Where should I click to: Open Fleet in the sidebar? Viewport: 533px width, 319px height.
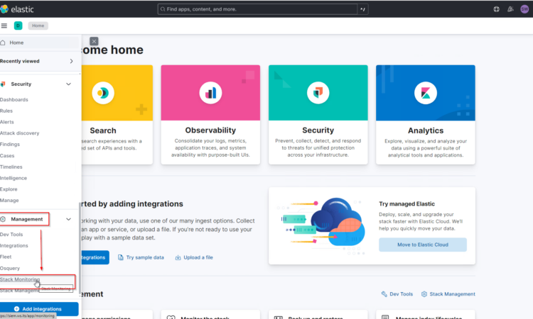[6, 257]
